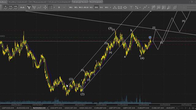196x110 pixels.
Task: Select the parallel channel tool
Action: 175,7
